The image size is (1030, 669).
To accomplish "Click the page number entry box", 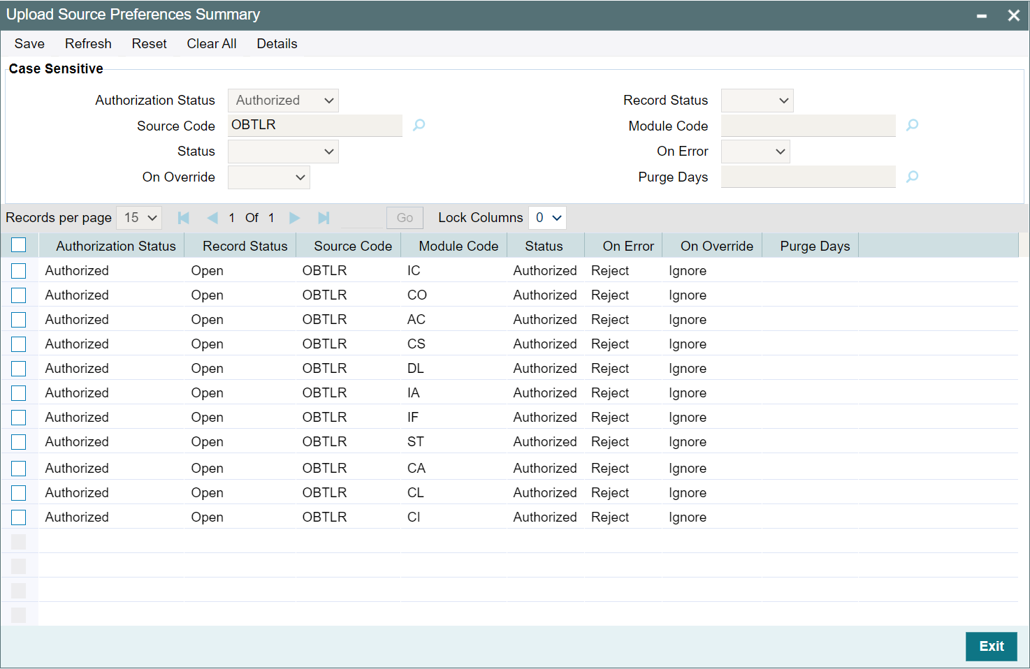I will pos(362,218).
